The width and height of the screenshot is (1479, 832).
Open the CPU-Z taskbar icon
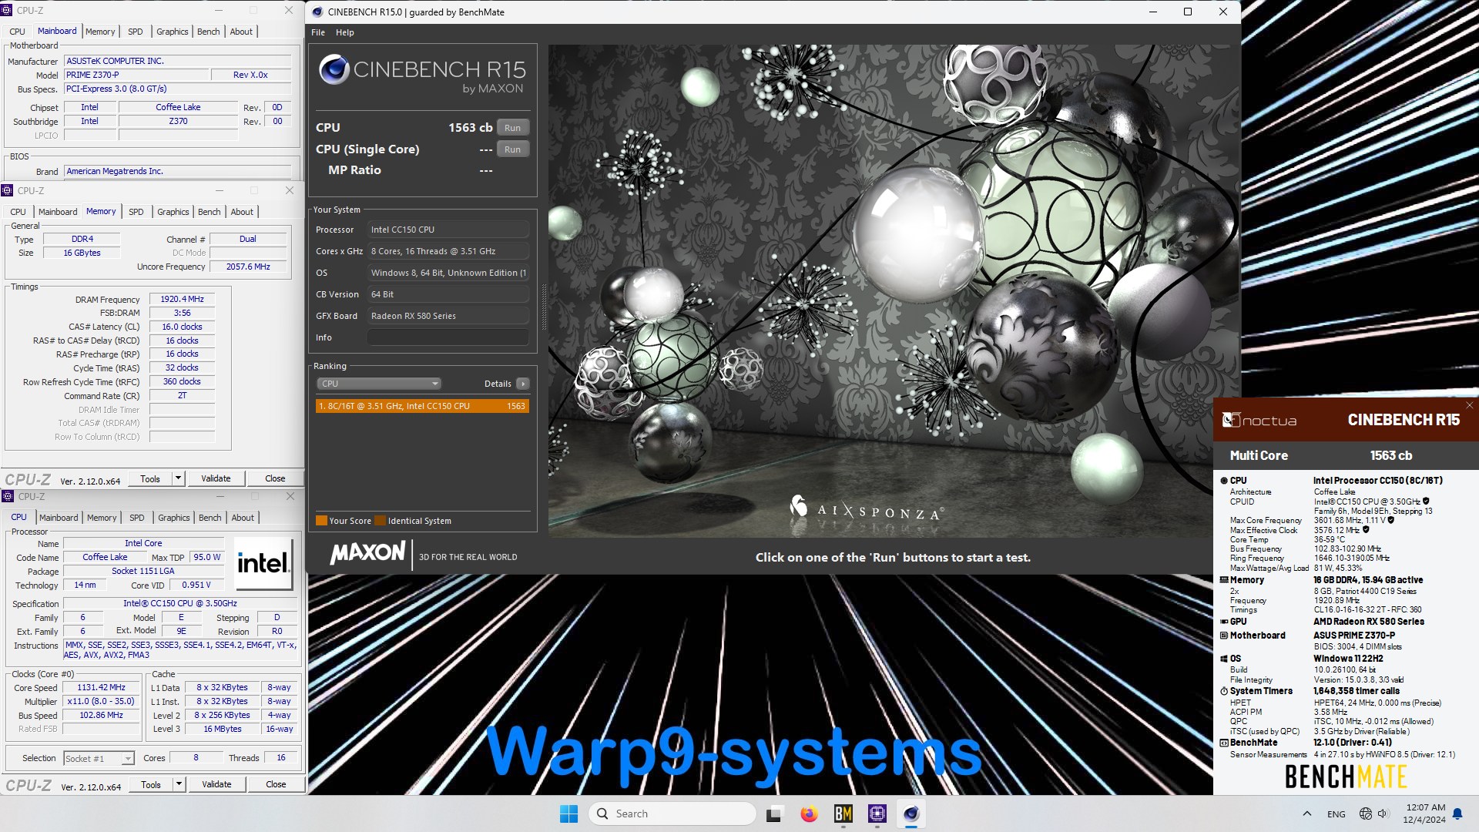click(877, 814)
